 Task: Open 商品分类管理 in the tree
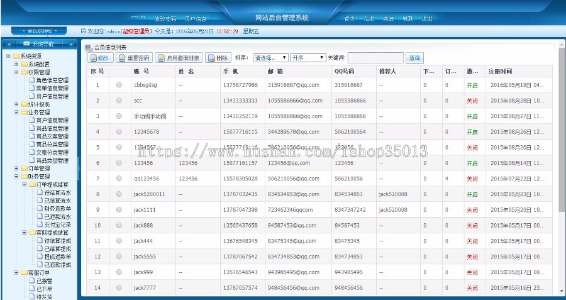52,144
